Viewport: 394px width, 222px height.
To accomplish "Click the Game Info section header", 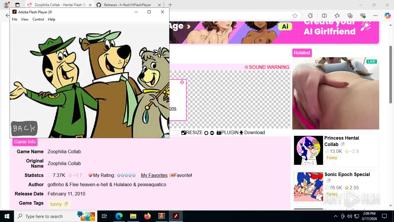I will pos(25,142).
